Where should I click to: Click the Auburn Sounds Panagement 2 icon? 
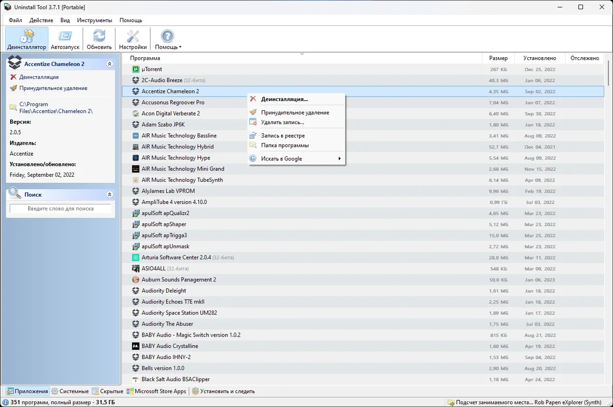click(135, 280)
